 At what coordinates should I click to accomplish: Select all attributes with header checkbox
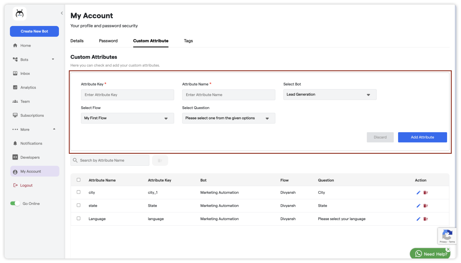coord(79,180)
